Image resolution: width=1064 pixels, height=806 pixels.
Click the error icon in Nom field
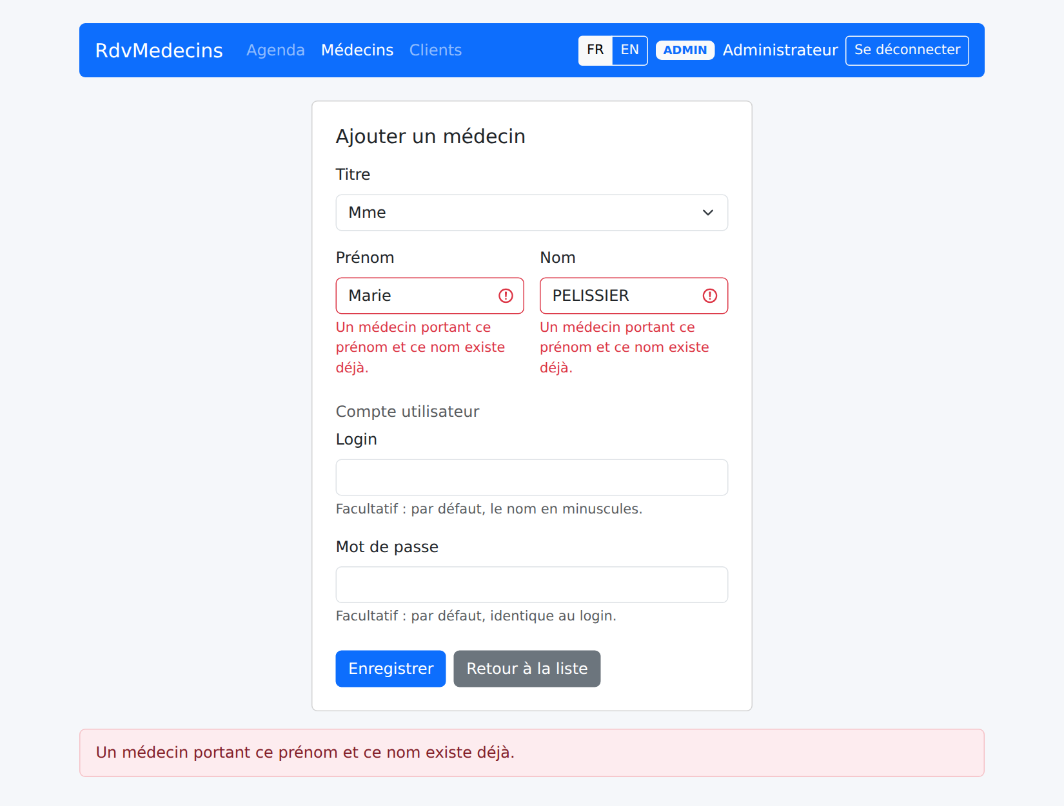click(709, 296)
